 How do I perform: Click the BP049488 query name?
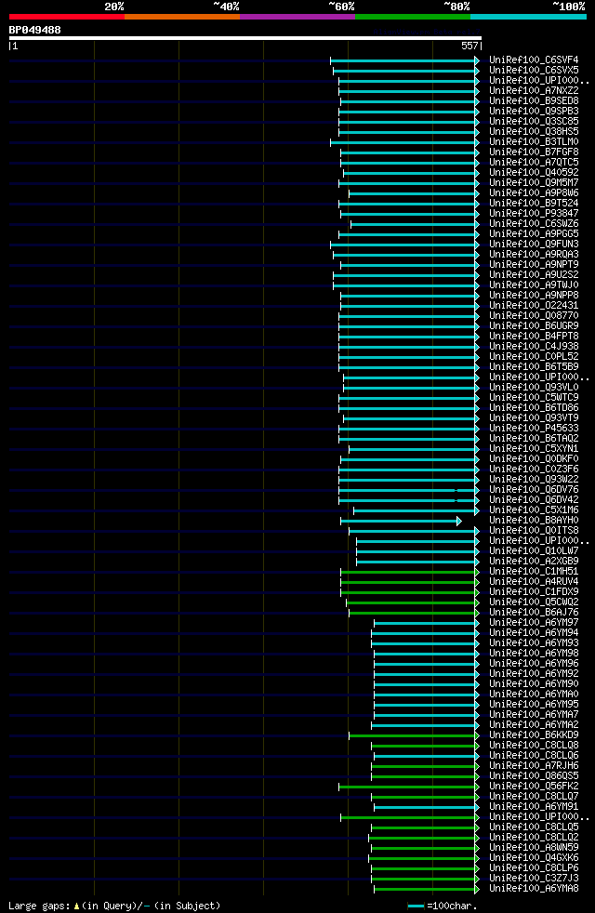(35, 30)
